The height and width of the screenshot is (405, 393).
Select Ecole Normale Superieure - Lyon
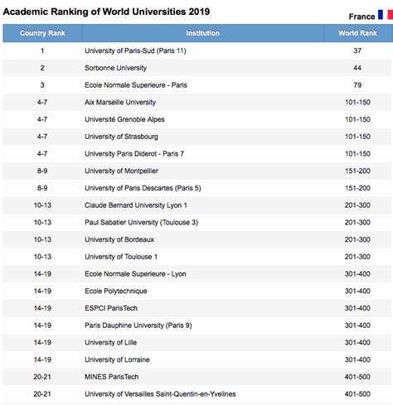(x=135, y=274)
